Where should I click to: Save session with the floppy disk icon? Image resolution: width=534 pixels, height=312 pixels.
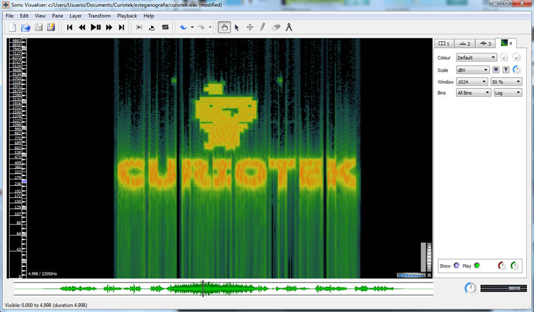[39, 27]
